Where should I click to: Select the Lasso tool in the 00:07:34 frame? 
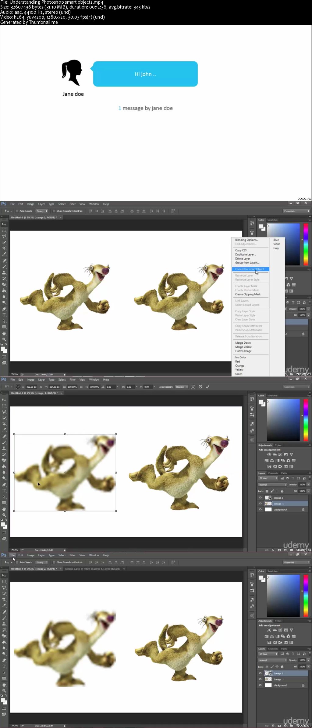tap(4, 412)
